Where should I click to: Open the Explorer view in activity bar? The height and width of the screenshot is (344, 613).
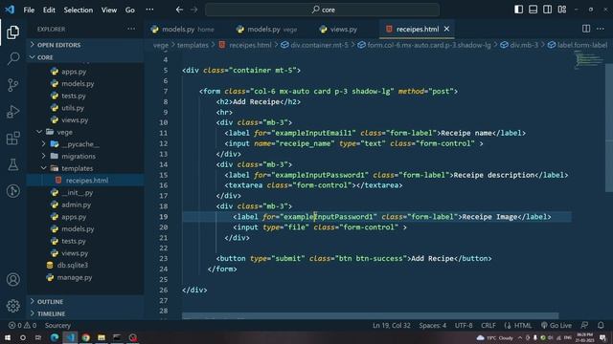(12, 32)
